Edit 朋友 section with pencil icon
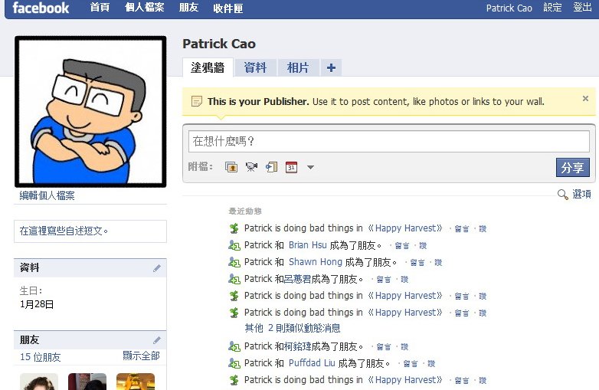This screenshot has height=390, width=599. click(156, 340)
